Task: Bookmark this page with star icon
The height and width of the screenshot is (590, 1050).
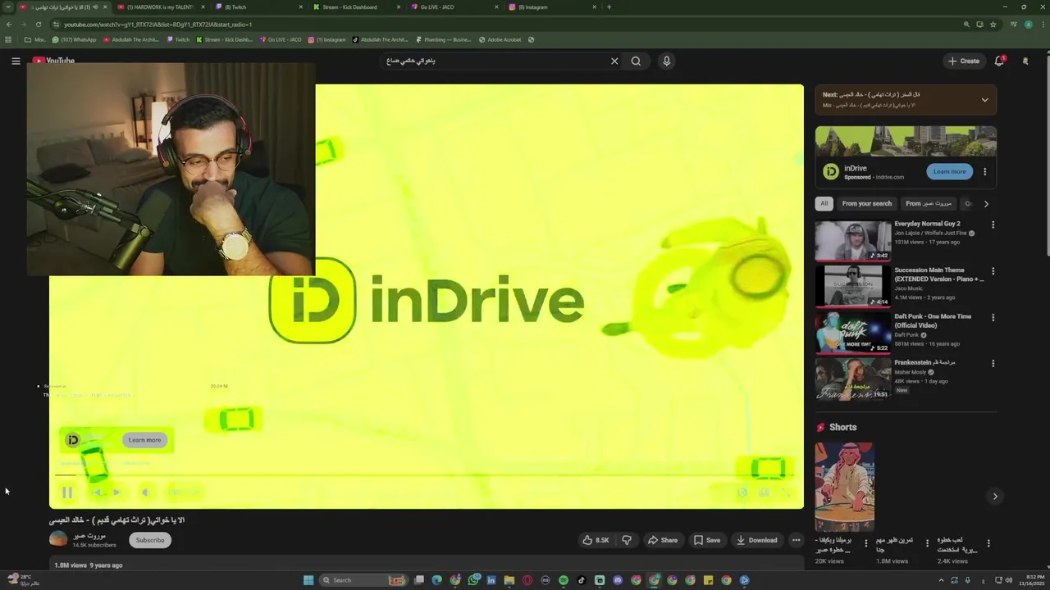Action: (993, 25)
